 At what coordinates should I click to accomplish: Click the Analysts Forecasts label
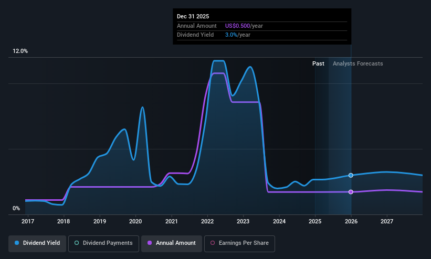358,64
